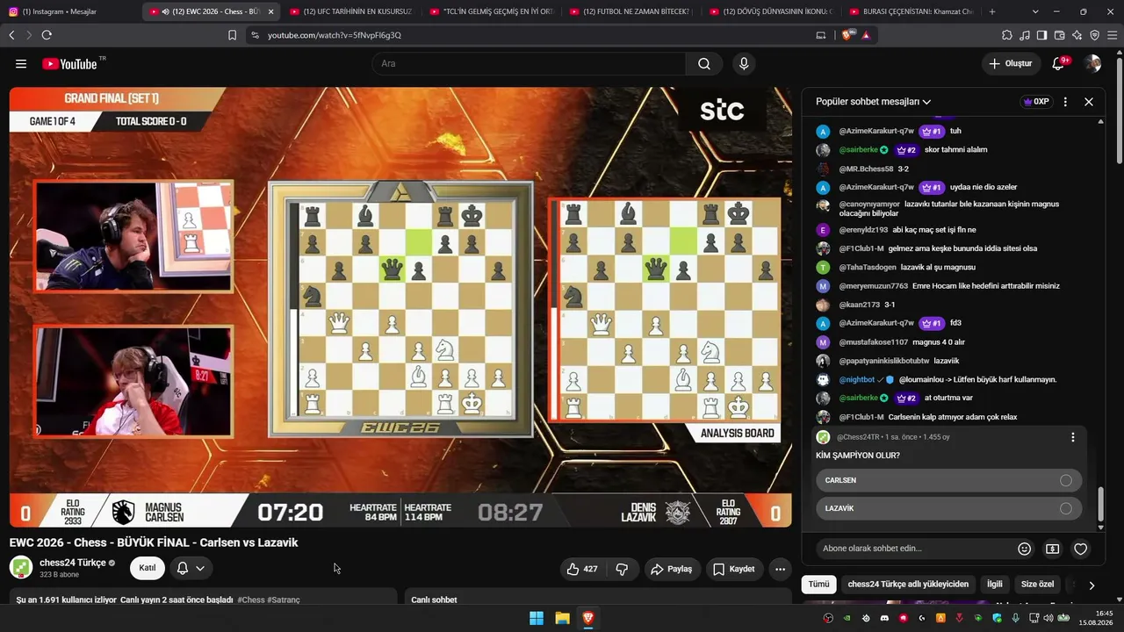
Task: Open the Brave main menu
Action: coord(1112,35)
